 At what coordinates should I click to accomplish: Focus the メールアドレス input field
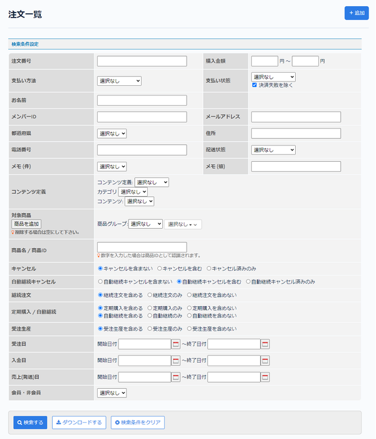[x=296, y=117]
